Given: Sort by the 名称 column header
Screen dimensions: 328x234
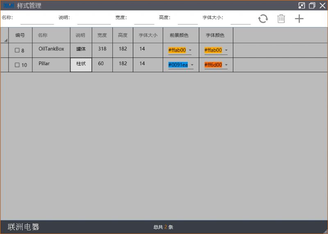Looking at the screenshot, I should pos(43,35).
